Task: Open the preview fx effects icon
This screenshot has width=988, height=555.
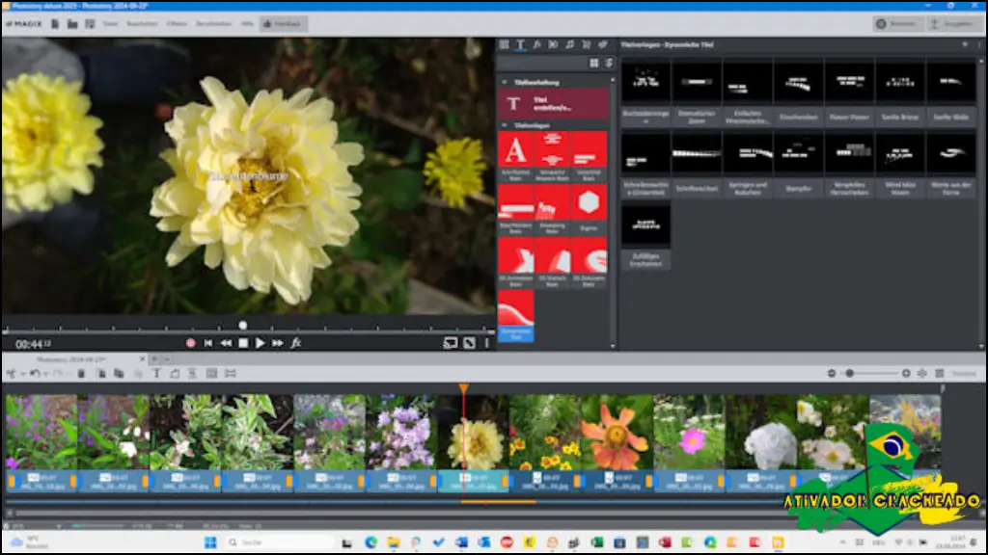Action: [x=295, y=343]
